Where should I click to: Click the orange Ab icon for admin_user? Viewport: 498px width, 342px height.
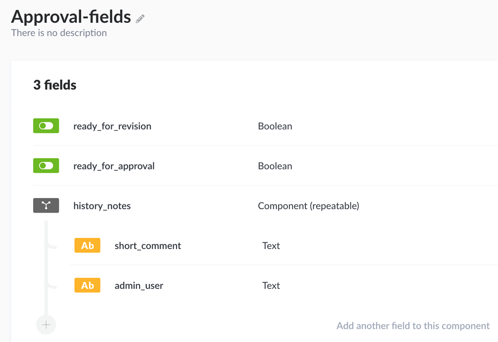click(88, 285)
